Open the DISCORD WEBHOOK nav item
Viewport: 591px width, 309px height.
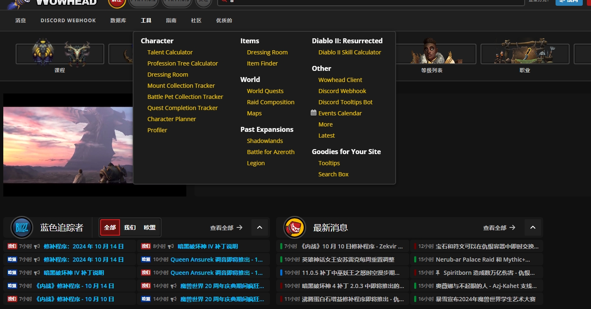point(68,20)
